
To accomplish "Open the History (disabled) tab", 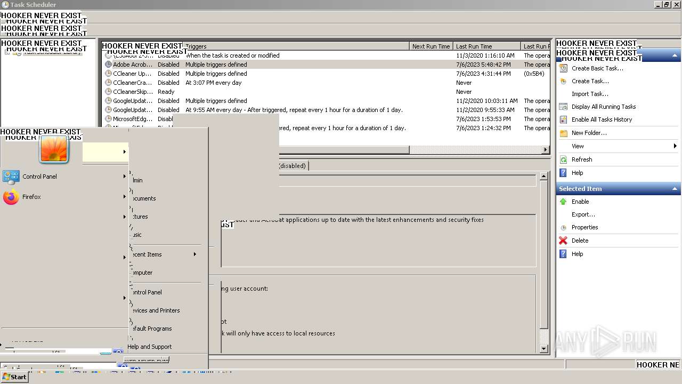I will click(x=293, y=166).
